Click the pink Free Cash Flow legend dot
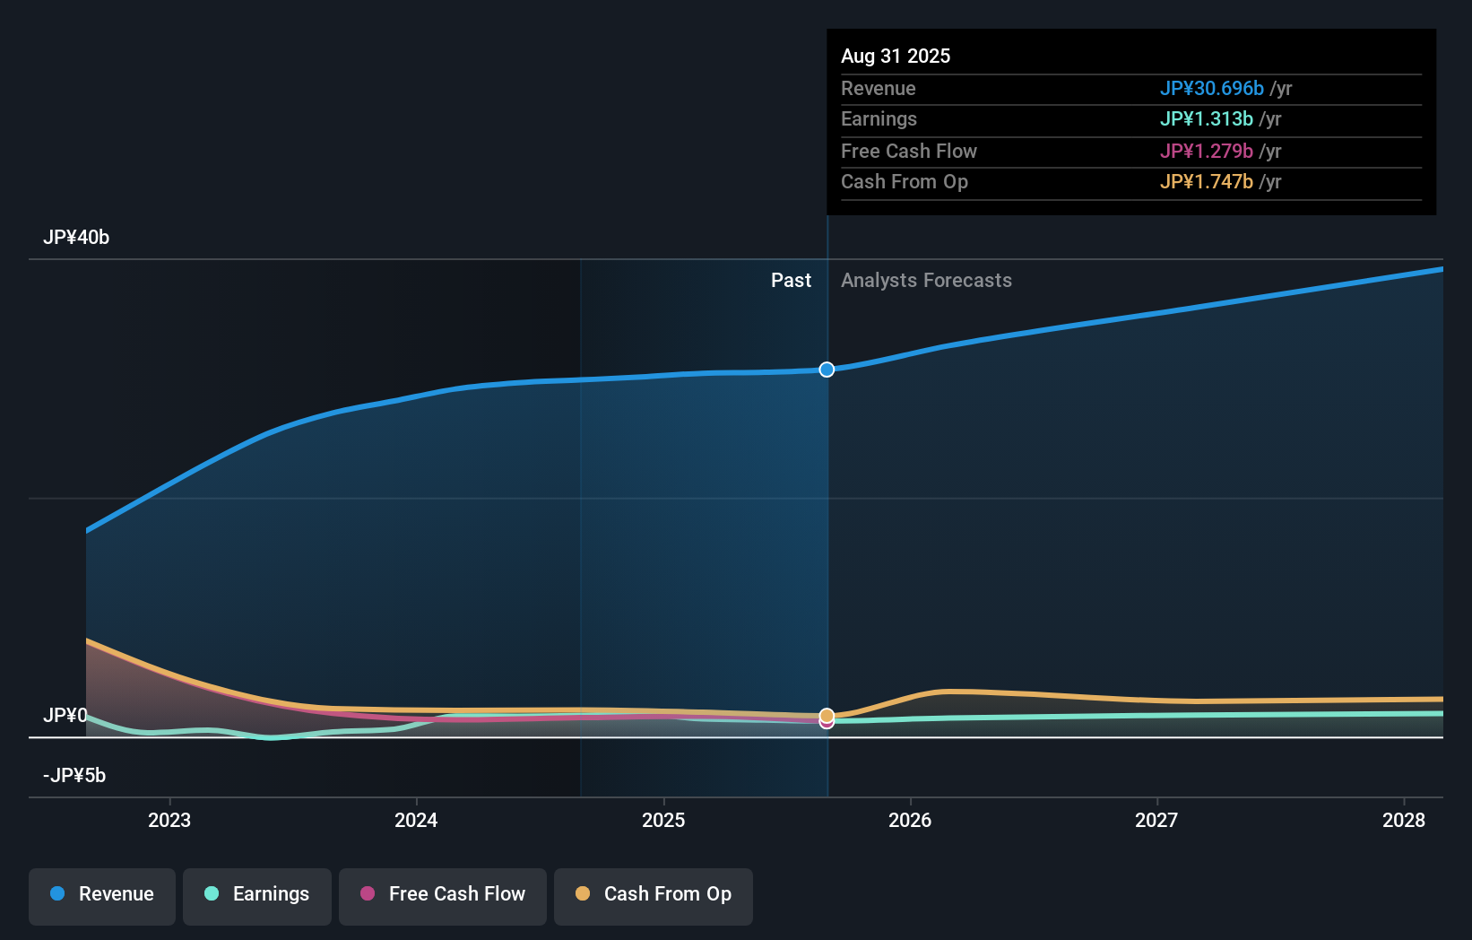Screen dimensions: 1472x940 pos(368,893)
